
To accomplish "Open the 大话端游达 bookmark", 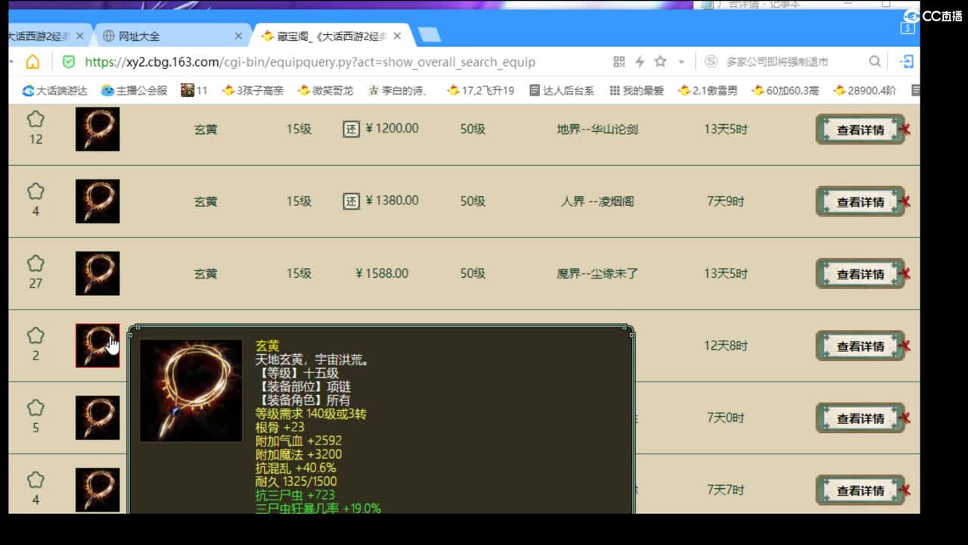I will pos(54,91).
